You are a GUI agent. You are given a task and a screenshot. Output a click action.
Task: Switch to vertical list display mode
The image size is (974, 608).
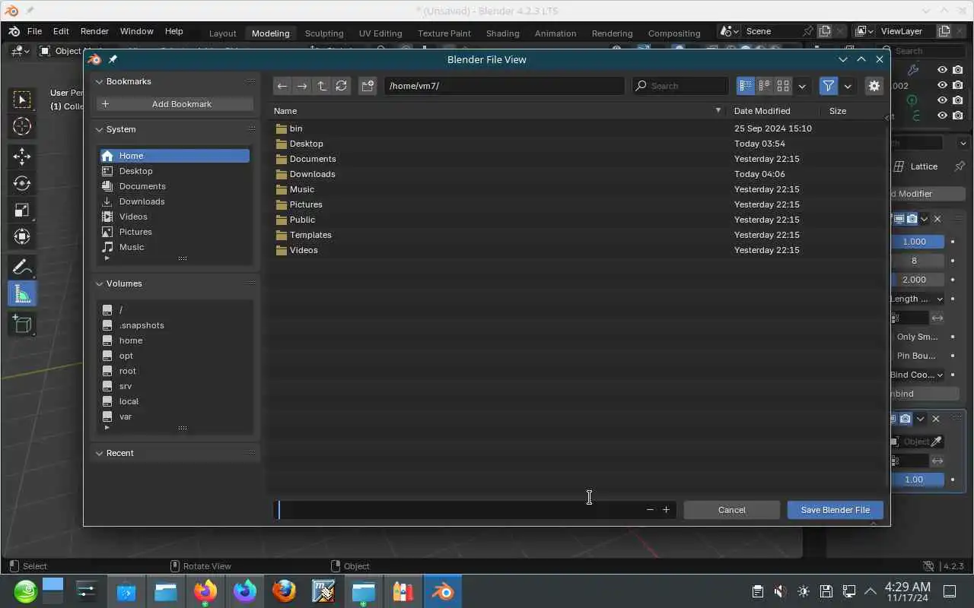745,86
